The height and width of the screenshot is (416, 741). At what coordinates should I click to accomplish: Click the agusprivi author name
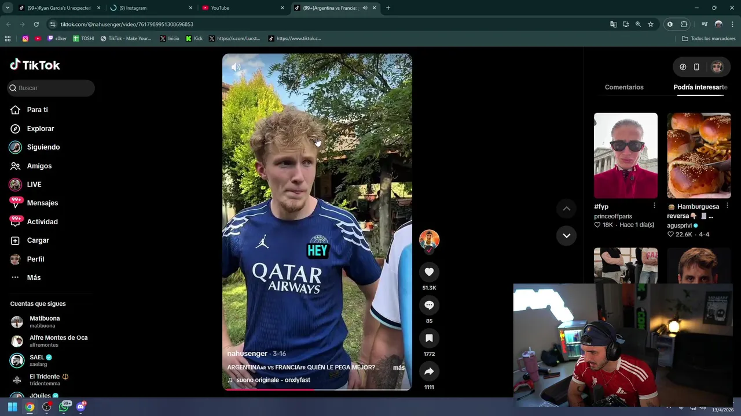(x=680, y=225)
